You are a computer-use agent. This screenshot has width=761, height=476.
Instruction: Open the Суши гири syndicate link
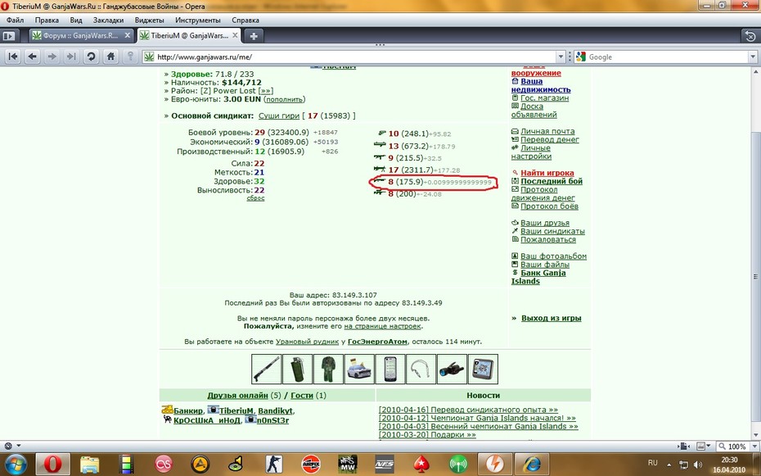click(278, 116)
